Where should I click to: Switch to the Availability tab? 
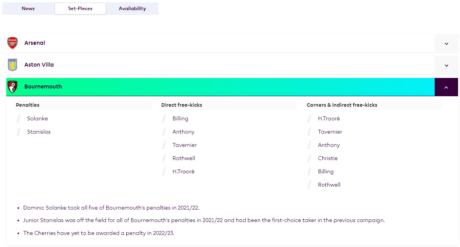(132, 9)
